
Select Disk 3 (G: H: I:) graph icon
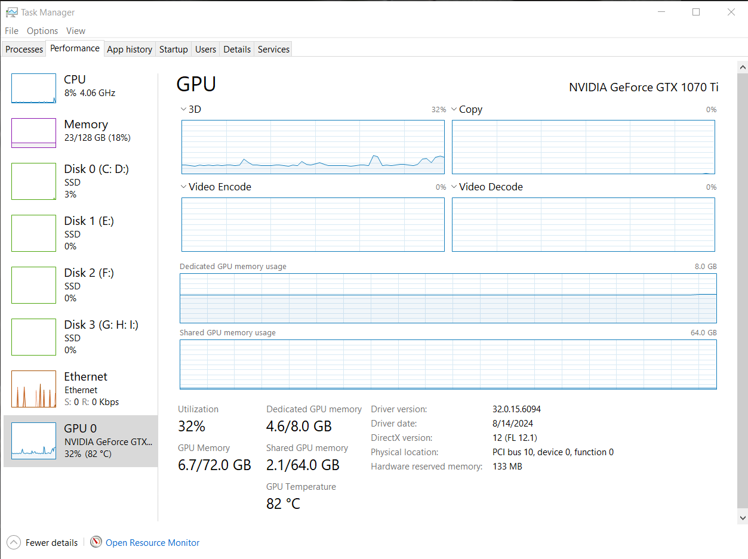33,337
